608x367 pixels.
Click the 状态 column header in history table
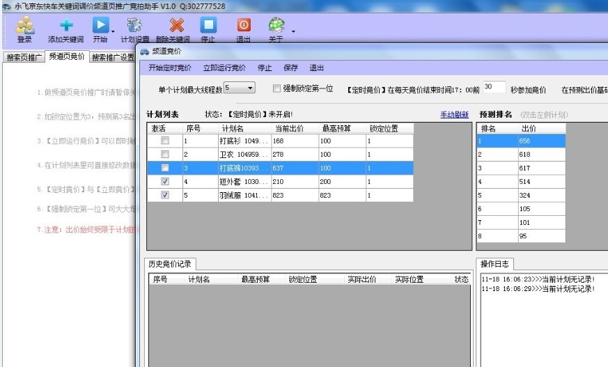(x=462, y=279)
